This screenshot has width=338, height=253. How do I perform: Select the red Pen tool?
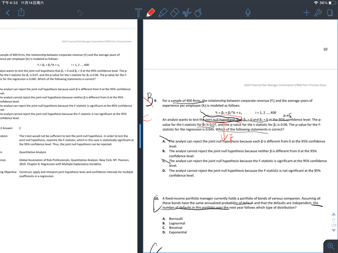coord(150,13)
